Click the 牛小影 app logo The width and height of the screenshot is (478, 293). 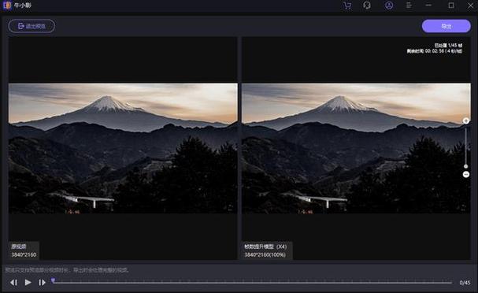[7, 6]
